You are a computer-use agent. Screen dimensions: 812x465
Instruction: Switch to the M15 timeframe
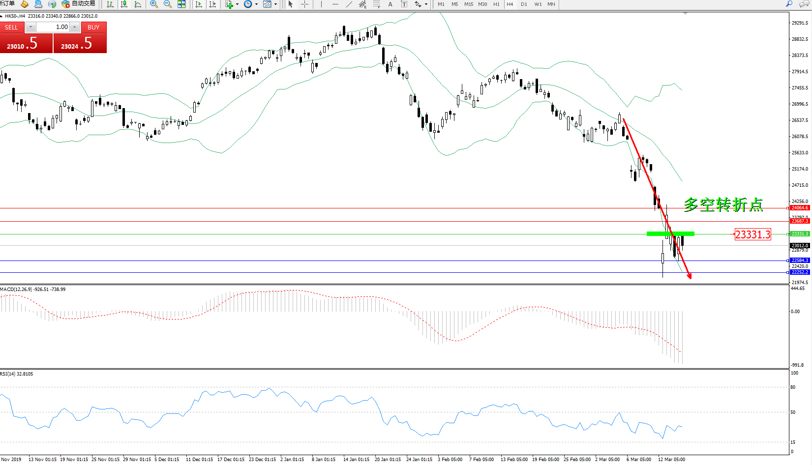click(469, 4)
